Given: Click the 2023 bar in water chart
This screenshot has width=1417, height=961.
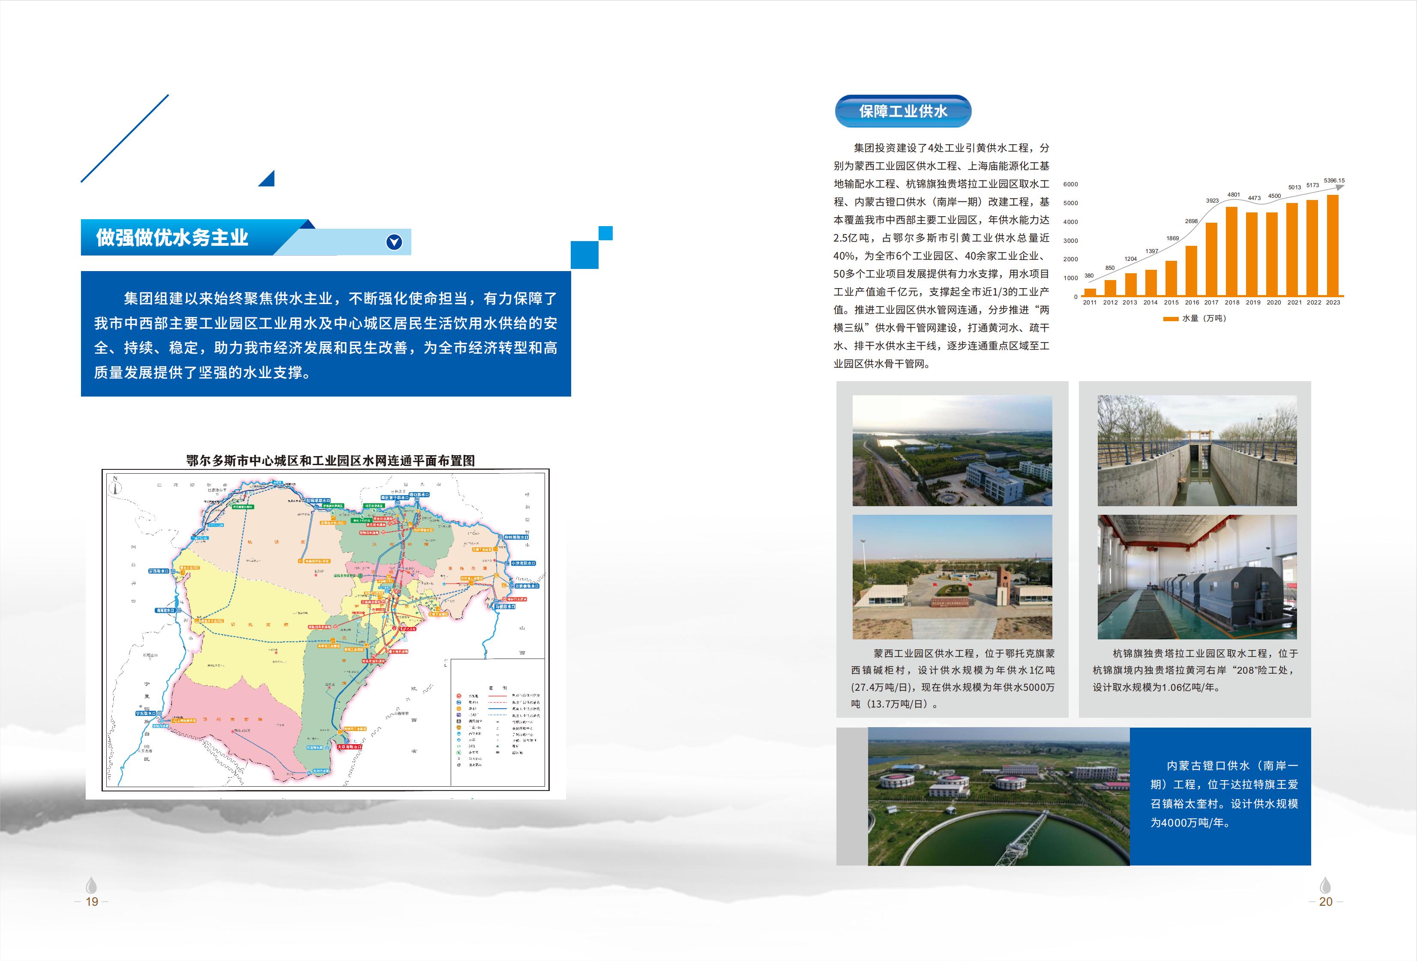Looking at the screenshot, I should coord(1333,245).
